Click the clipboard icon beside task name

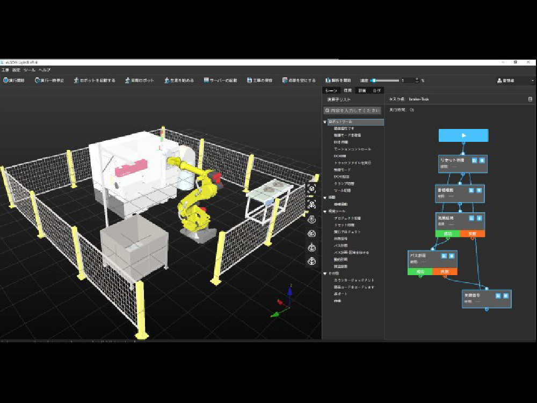point(531,99)
